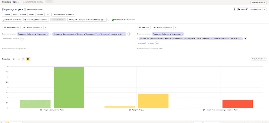The height and width of the screenshot is (123, 269).
Task: Click the short pale yellow bar for Ретаргет
Action: 120,107
